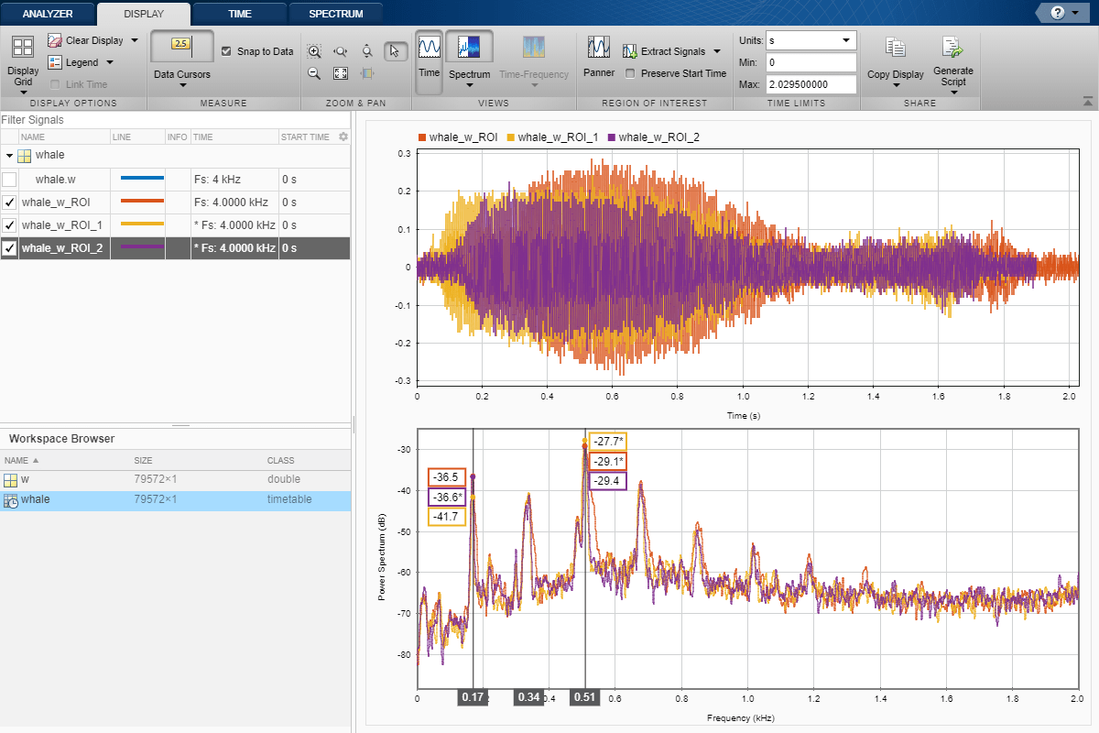The image size is (1099, 733).
Task: Open the SPECTRUM tab
Action: 335,14
